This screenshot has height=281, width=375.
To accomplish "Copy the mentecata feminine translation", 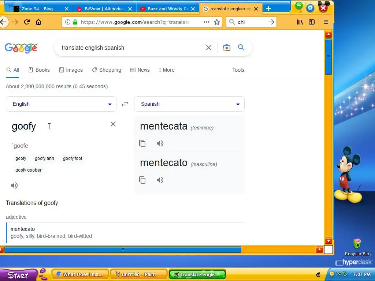I will (142, 143).
